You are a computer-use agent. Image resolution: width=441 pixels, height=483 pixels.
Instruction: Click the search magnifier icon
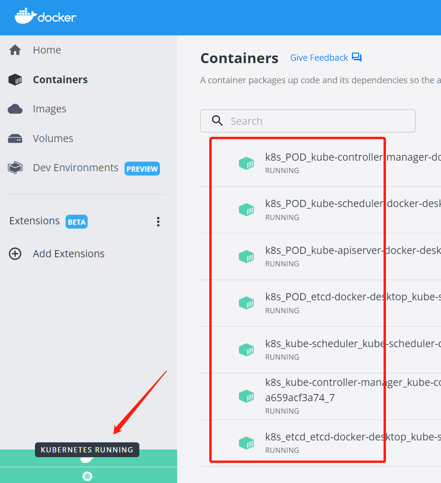217,121
